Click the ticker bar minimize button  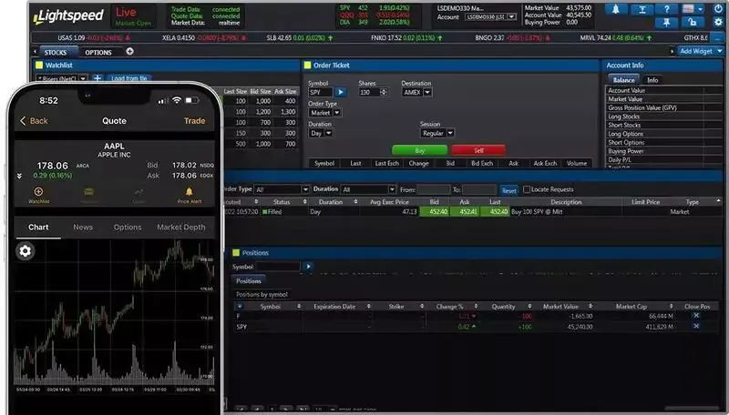pyautogui.click(x=718, y=38)
